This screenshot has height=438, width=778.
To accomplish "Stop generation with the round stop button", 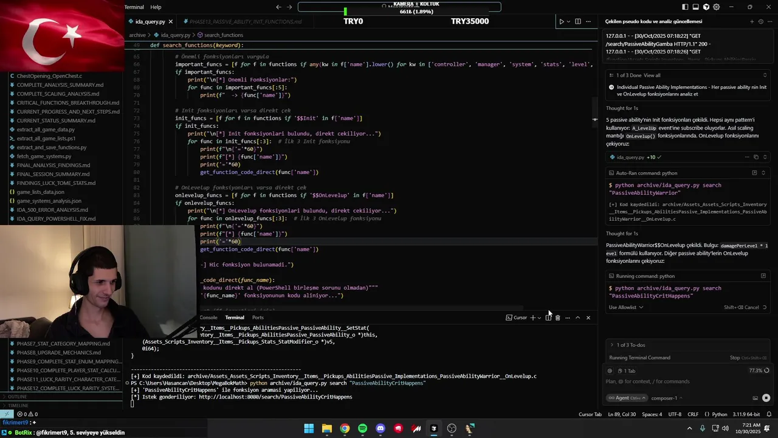I will pyautogui.click(x=766, y=398).
